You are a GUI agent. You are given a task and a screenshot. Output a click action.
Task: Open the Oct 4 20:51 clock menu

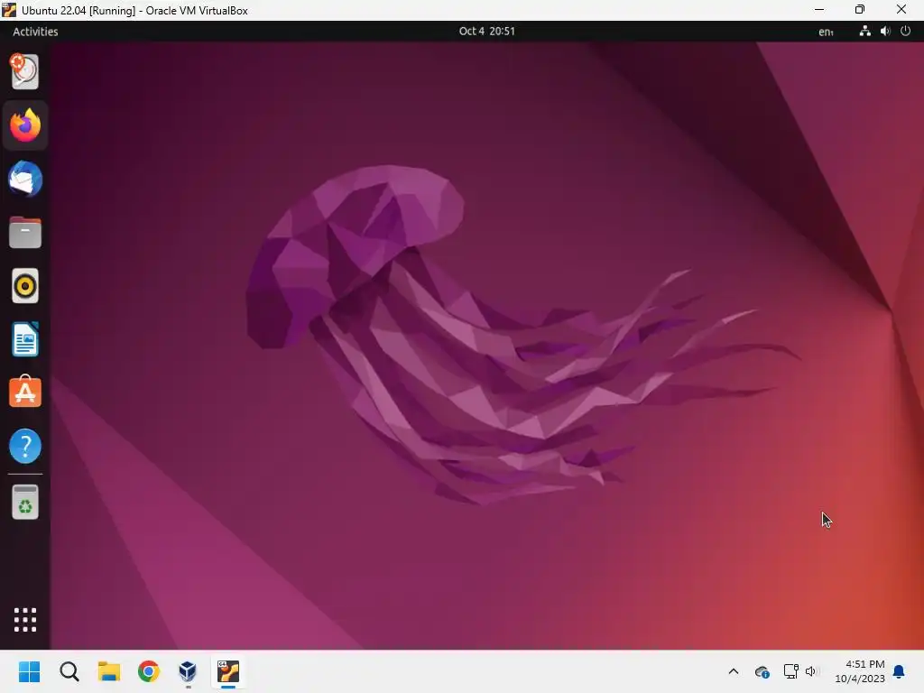486,32
